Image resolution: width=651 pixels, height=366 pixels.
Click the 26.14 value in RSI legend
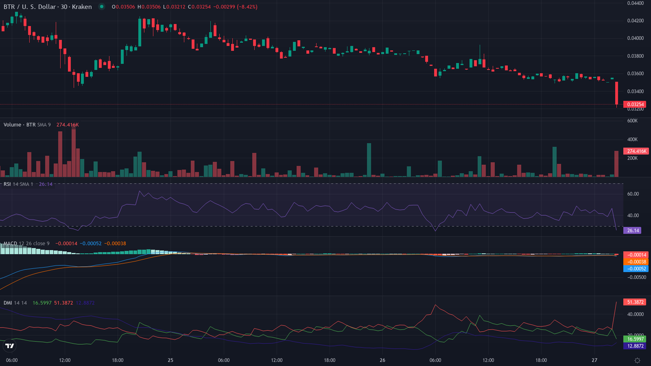(x=46, y=184)
